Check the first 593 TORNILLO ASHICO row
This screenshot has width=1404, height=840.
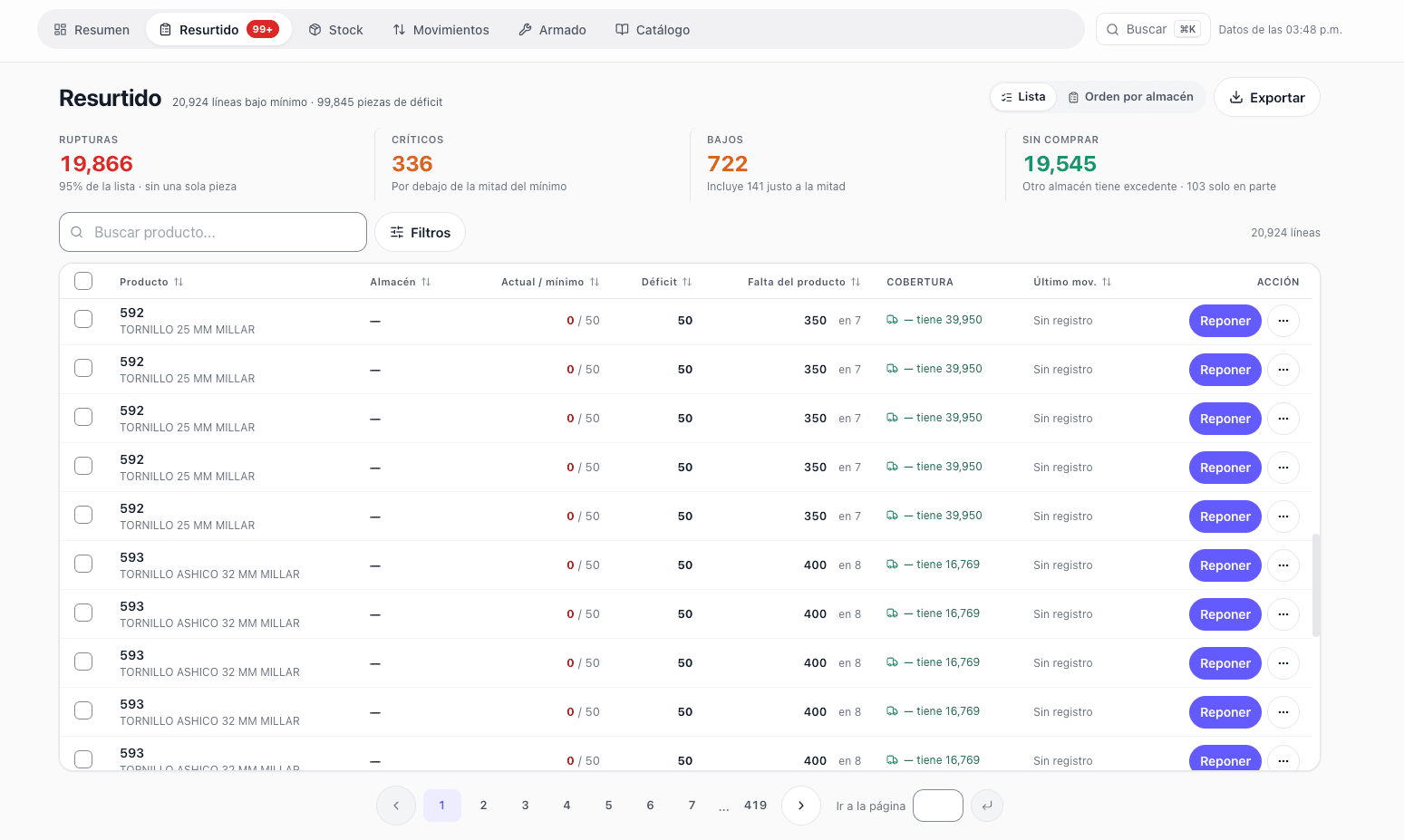tap(83, 564)
